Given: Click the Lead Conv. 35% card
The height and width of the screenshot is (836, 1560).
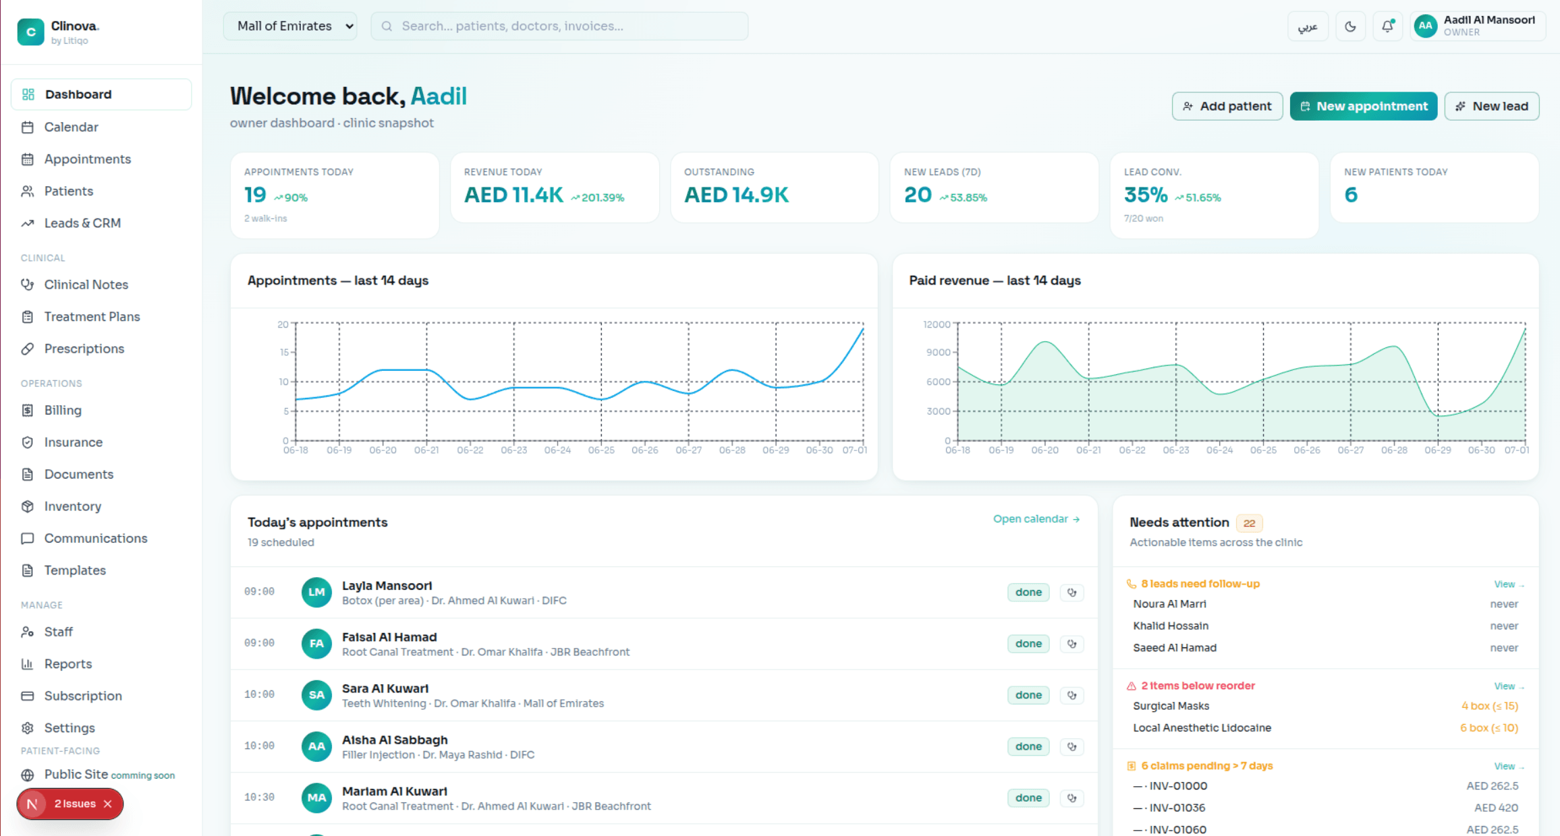Looking at the screenshot, I should tap(1215, 195).
